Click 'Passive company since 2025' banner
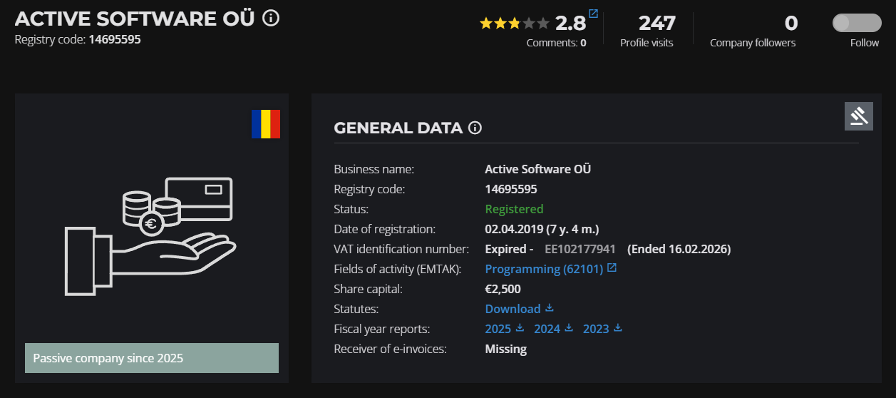This screenshot has width=896, height=398. (x=152, y=358)
